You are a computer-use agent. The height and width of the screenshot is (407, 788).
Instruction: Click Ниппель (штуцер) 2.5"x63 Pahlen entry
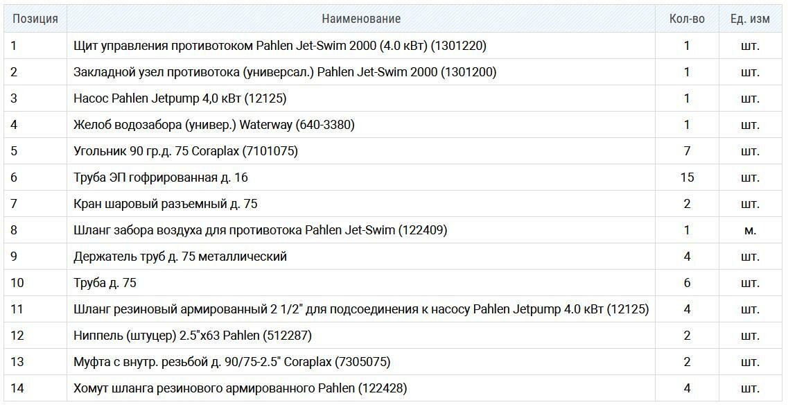click(193, 336)
